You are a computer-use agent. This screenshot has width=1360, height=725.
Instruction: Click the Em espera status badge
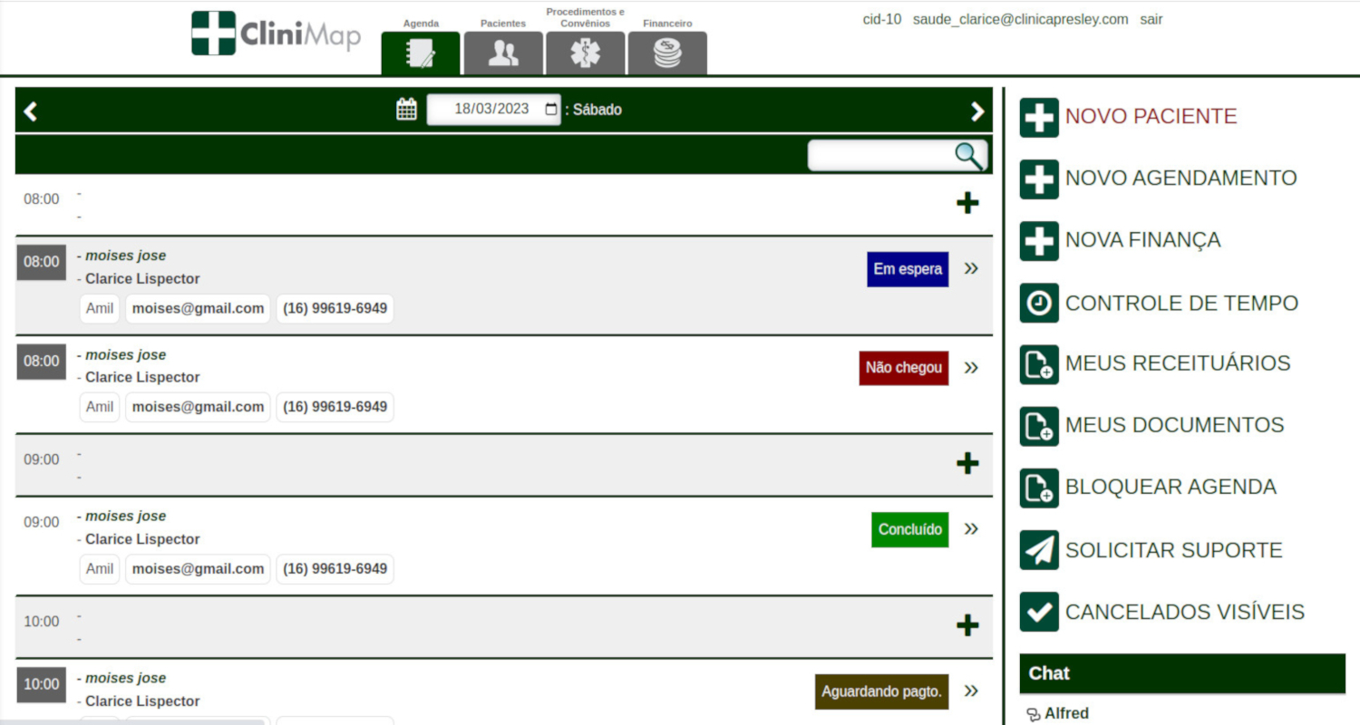pyautogui.click(x=908, y=269)
